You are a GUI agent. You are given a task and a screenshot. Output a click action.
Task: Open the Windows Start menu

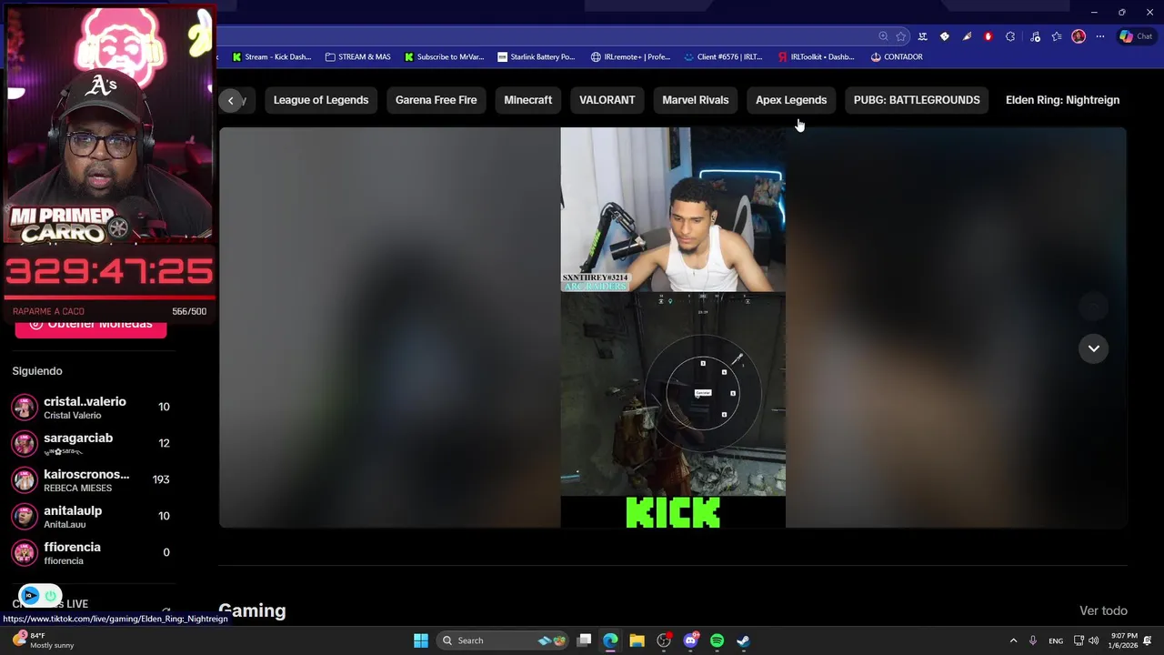point(421,640)
